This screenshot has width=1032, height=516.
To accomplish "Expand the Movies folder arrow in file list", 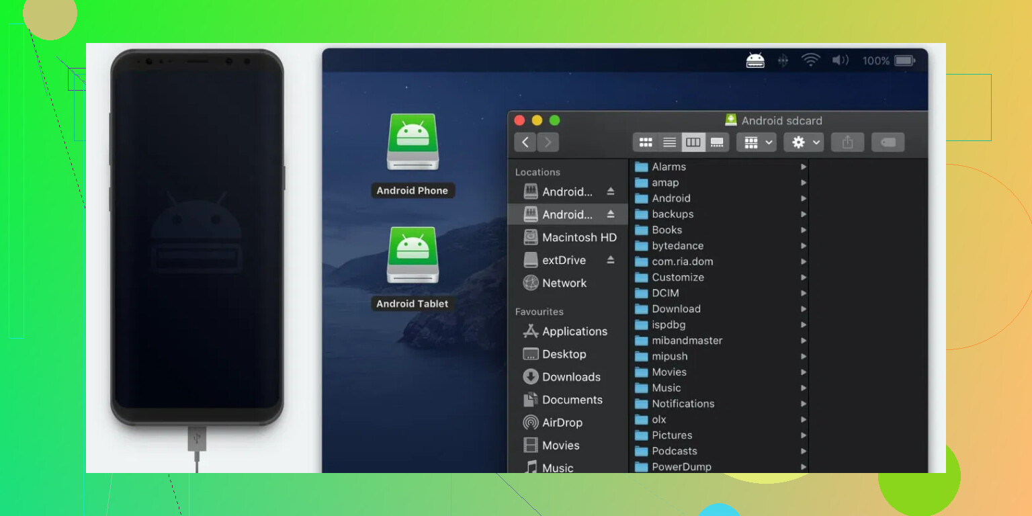I will pyautogui.click(x=803, y=372).
